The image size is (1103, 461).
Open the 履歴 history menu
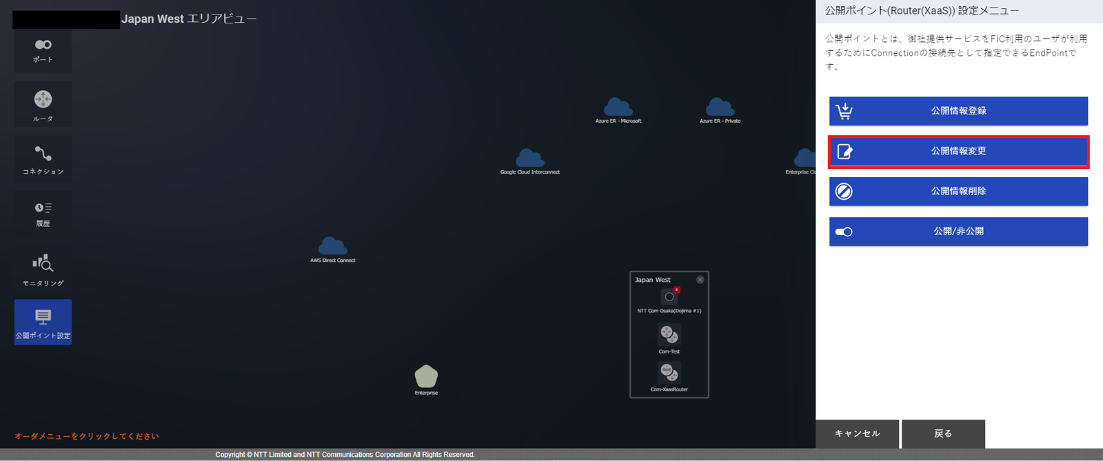[43, 214]
